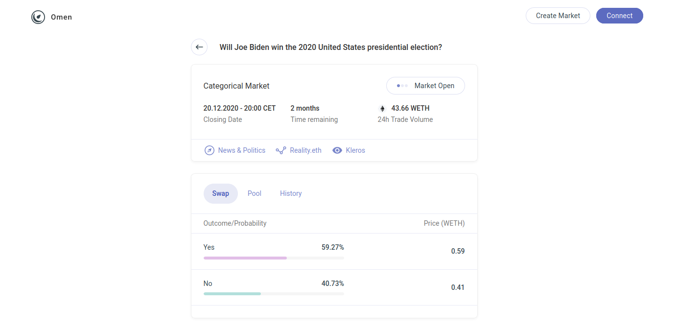
Task: Click the teal No probability bar
Action: coord(232,294)
